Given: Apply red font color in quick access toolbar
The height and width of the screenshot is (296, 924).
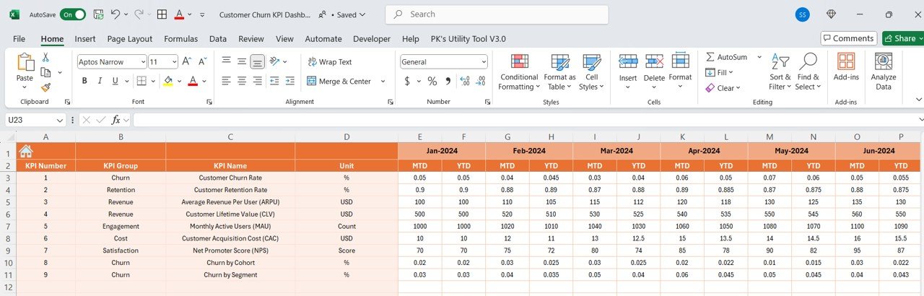Looking at the screenshot, I should point(179,14).
